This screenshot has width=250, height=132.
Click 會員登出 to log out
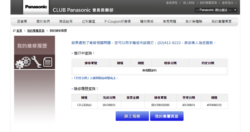[228, 3]
